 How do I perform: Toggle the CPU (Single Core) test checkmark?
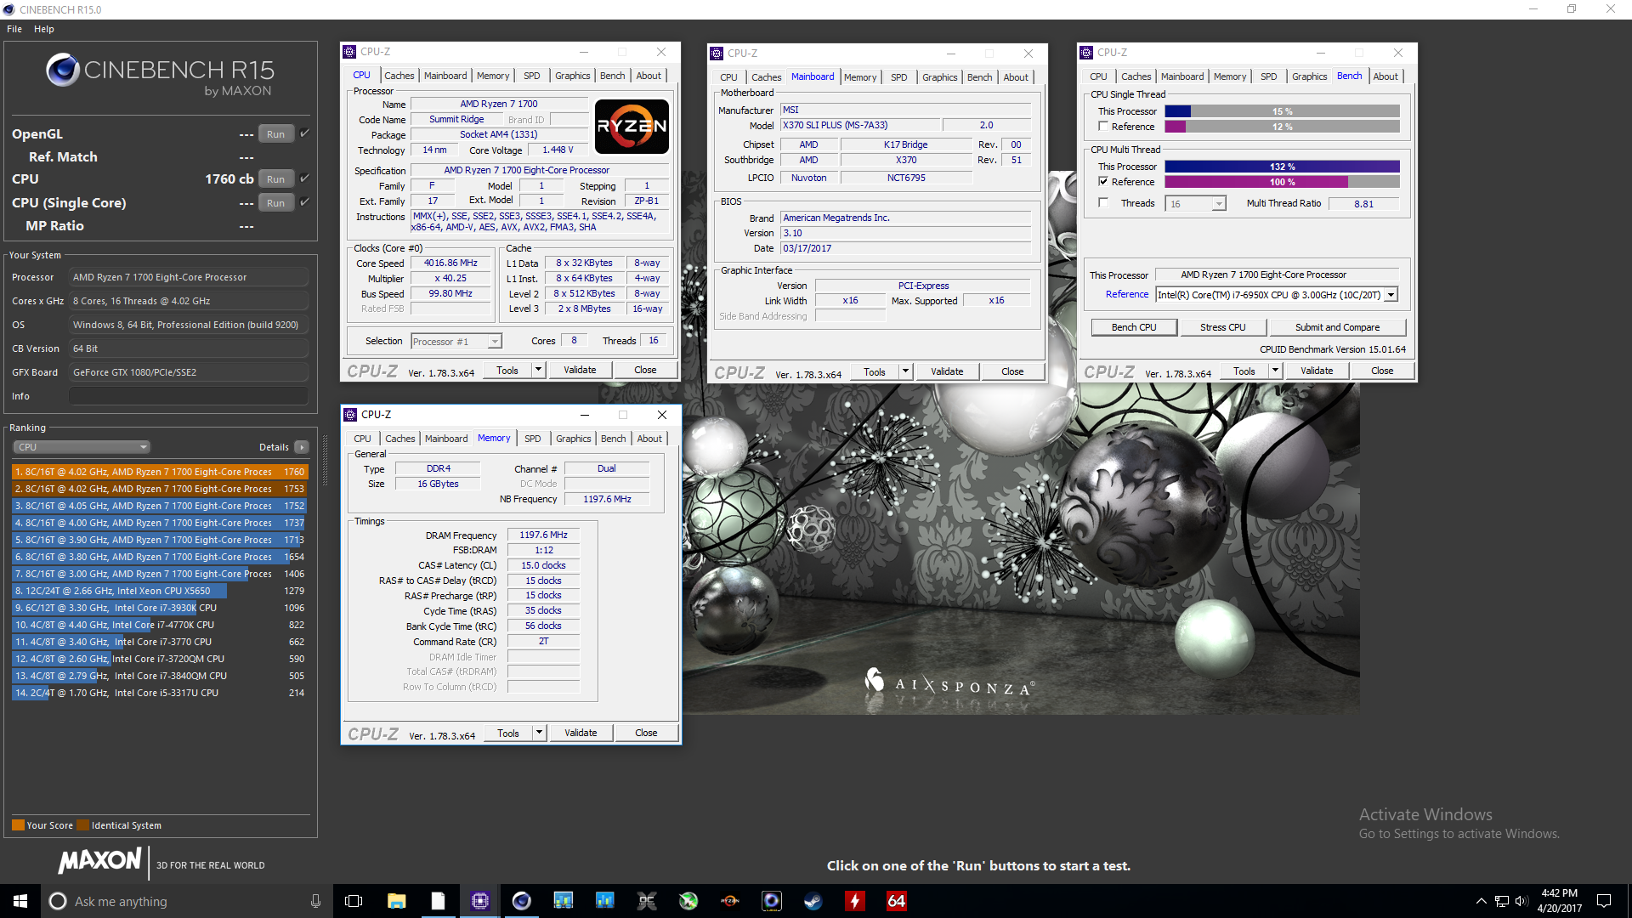click(304, 202)
